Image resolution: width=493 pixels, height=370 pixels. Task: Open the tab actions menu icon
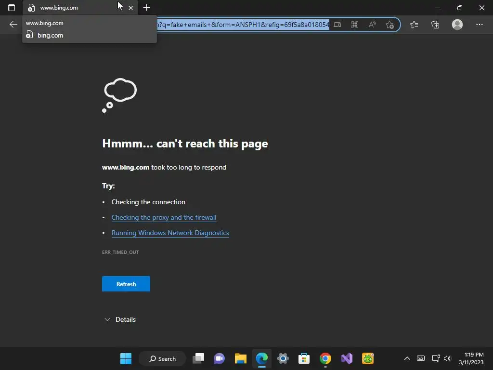(12, 8)
